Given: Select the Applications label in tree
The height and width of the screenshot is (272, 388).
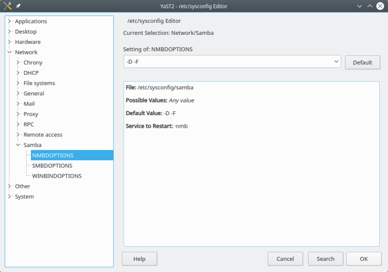Looking at the screenshot, I should tap(31, 21).
